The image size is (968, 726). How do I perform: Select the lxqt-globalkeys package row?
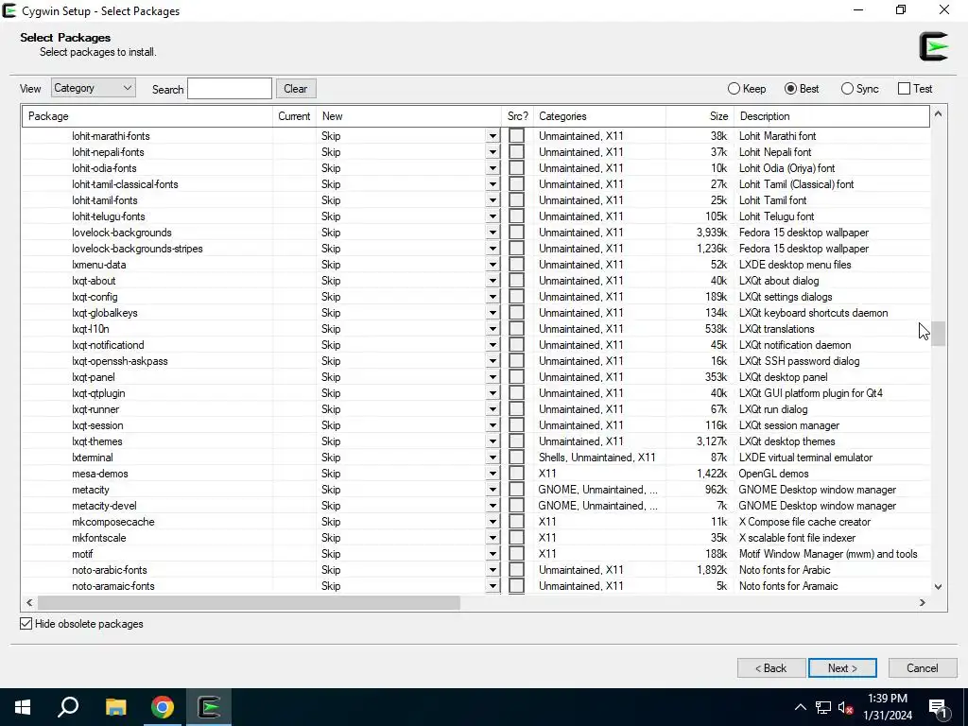click(476, 313)
